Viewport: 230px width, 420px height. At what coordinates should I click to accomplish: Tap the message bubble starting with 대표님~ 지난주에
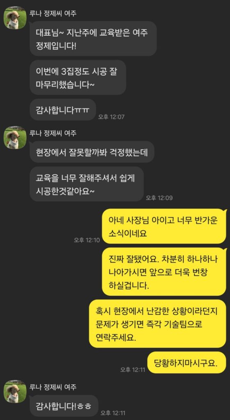[93, 39]
